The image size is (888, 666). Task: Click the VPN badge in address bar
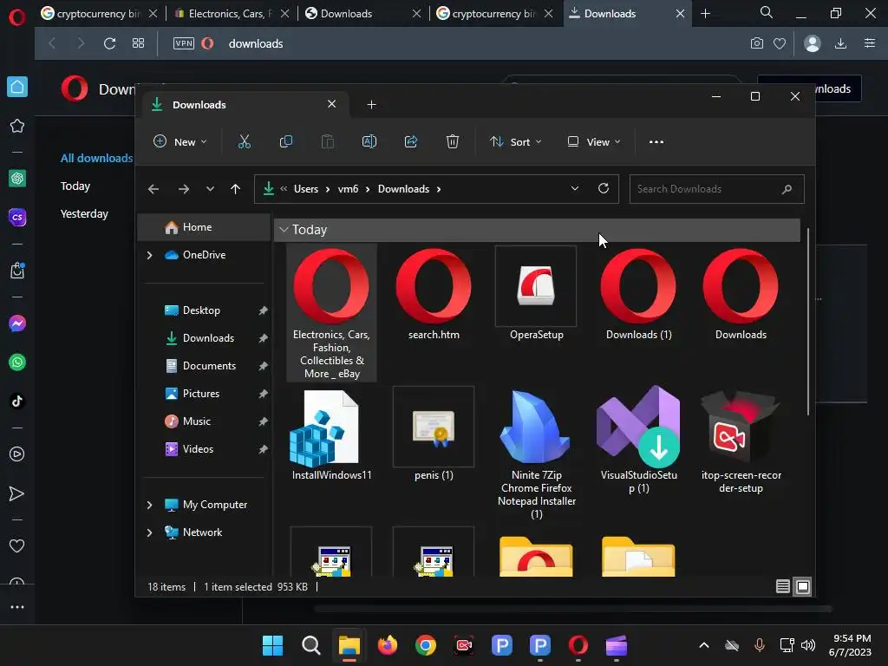184,43
